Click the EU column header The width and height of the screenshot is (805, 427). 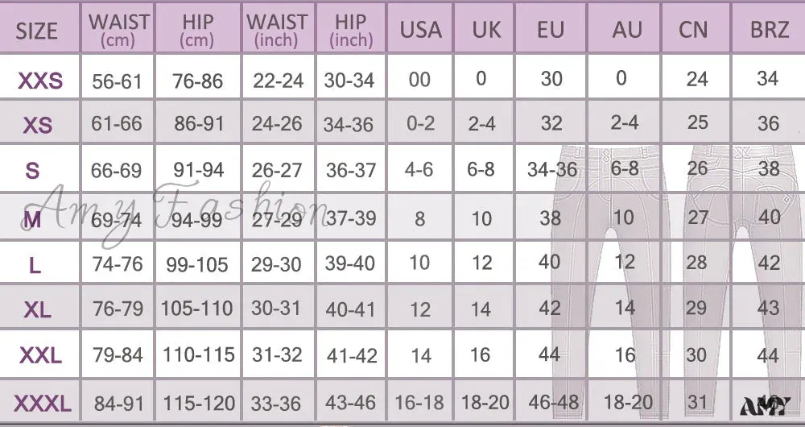click(x=551, y=30)
